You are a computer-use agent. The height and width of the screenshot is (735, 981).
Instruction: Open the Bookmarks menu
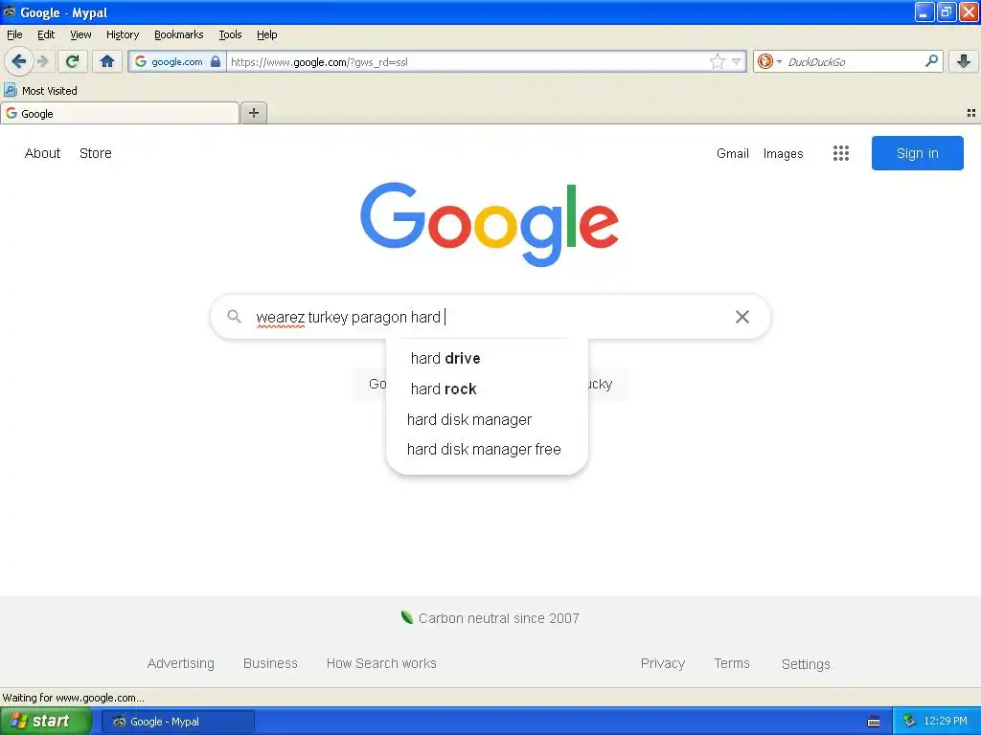pos(178,34)
